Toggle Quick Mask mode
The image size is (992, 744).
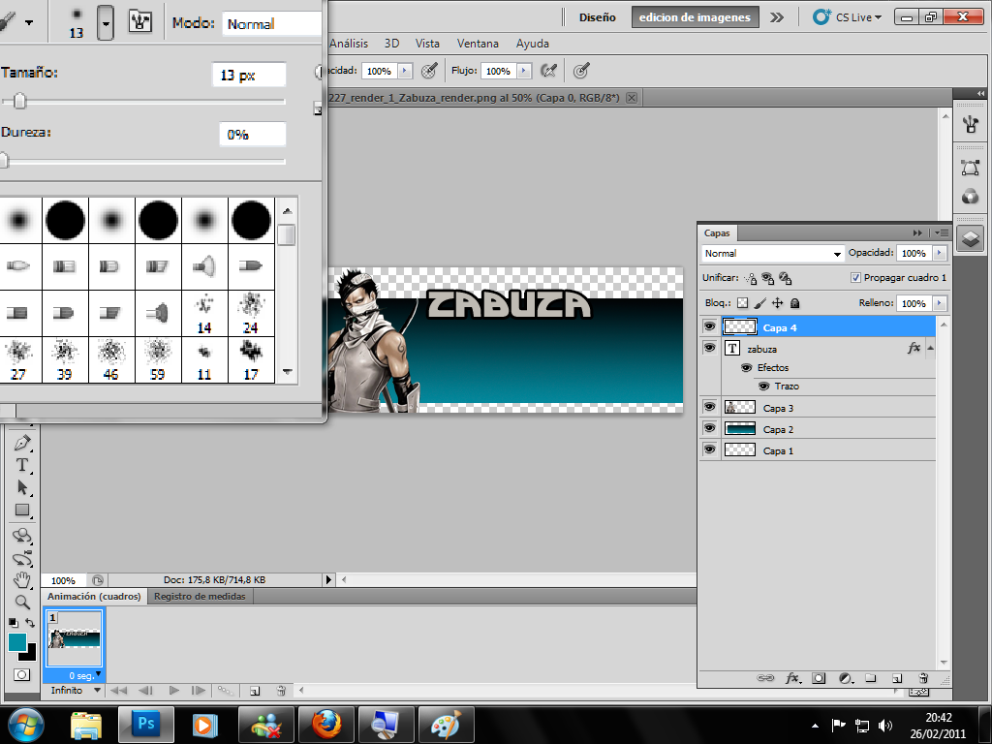tap(21, 675)
